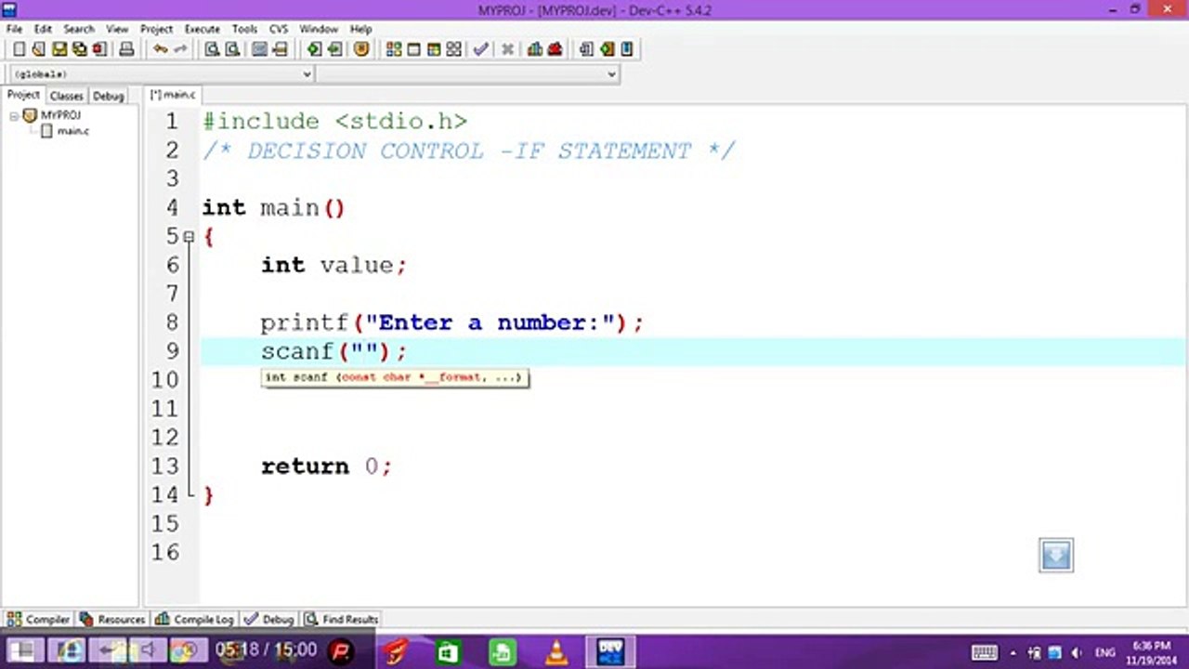
Task: Click the VLC cone icon in taskbar
Action: pos(556,652)
